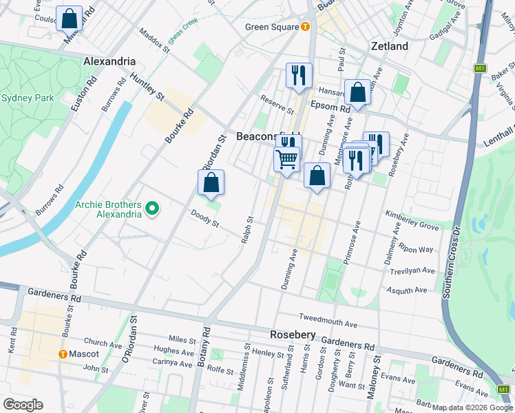Click the Sheas Creek label

182,31
